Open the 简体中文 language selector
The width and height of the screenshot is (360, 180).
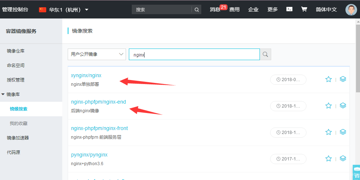(x=326, y=9)
